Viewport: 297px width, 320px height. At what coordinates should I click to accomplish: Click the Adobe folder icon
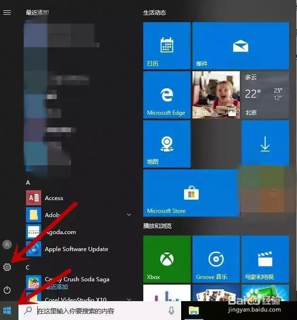point(34,215)
